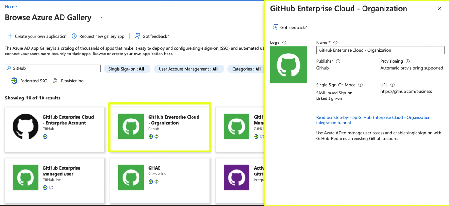Click the Home breadcrumb link

[x=11, y=6]
